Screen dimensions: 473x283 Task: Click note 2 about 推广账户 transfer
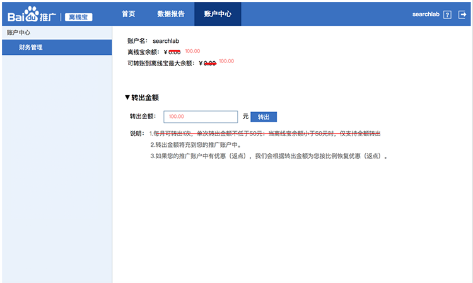200,145
